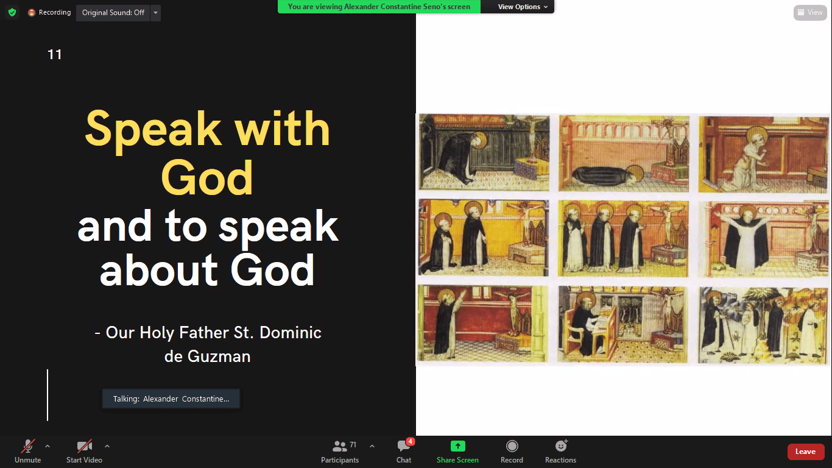
Task: Click the View button at top right
Action: [809, 12]
